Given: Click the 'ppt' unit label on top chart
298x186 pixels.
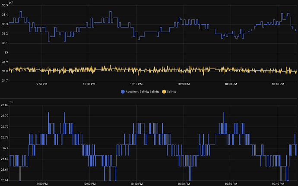Looking at the screenshot, I should 11,3.
